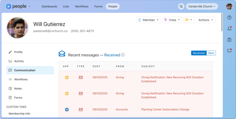Screen dimensions: 236x119
Task: Go to the Workflows top navigation tab
Action: point(81,6)
